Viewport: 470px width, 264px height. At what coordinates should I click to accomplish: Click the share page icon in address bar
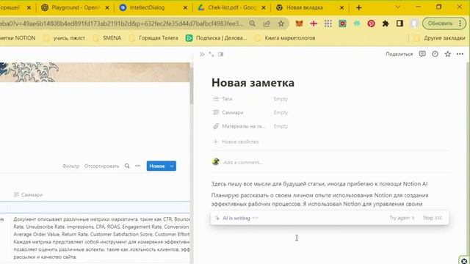[267, 23]
